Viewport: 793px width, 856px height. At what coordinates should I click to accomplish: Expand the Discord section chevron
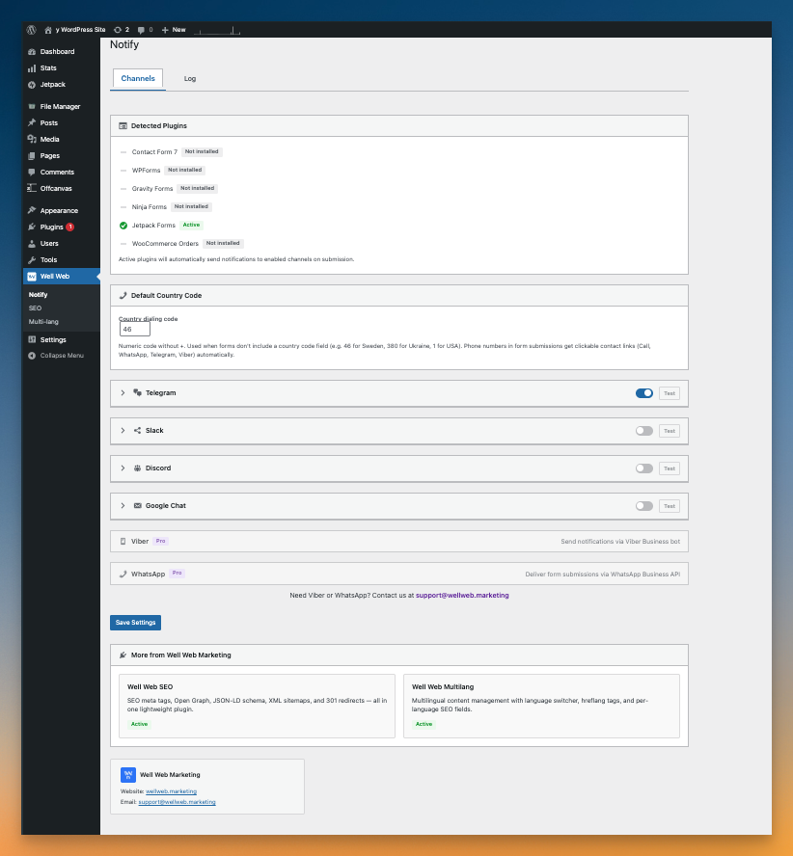123,468
